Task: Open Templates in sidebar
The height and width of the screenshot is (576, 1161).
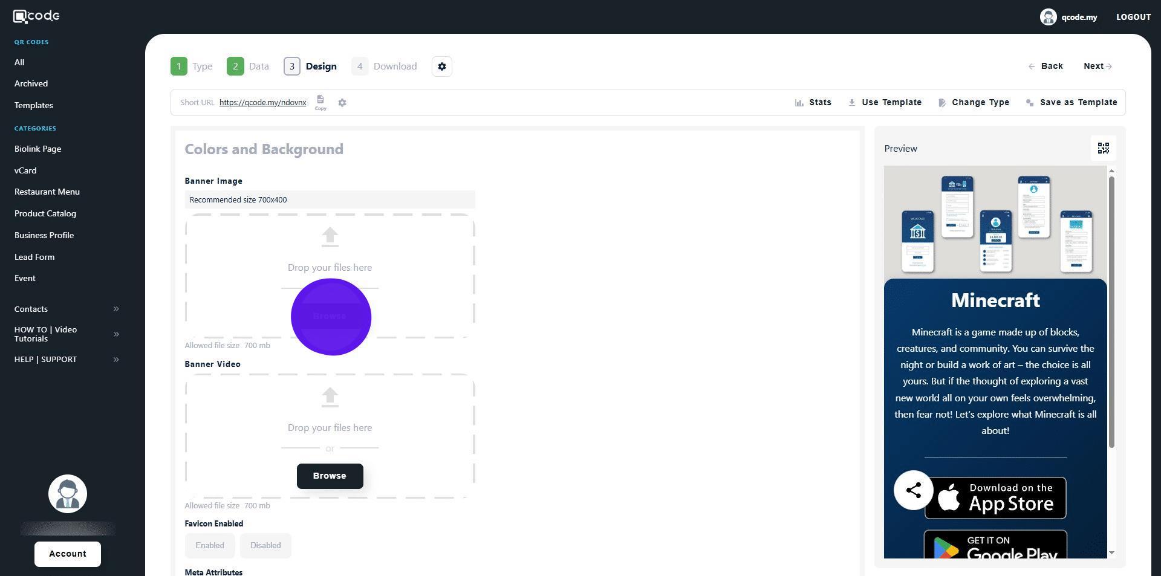Action: [34, 105]
